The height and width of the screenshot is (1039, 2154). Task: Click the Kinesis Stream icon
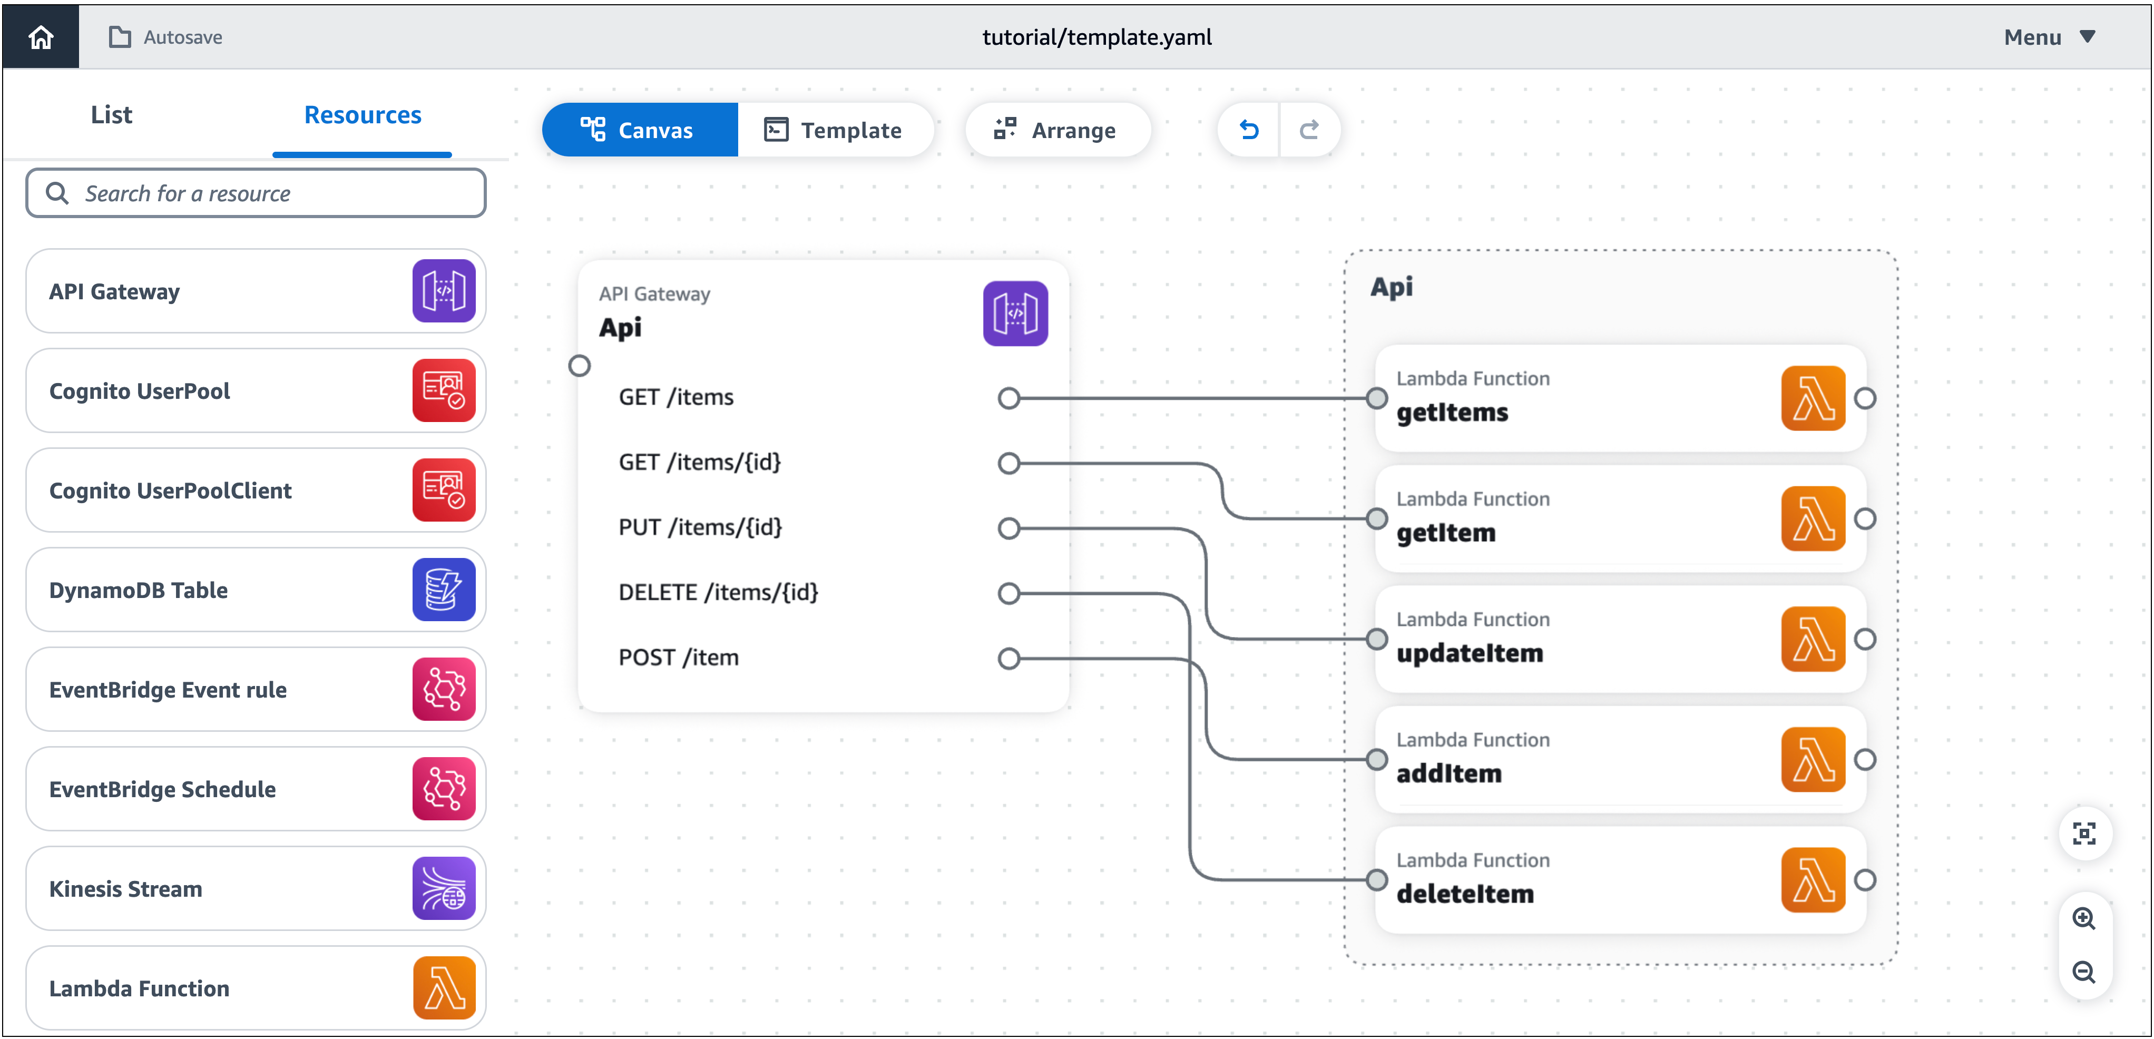[x=443, y=888]
